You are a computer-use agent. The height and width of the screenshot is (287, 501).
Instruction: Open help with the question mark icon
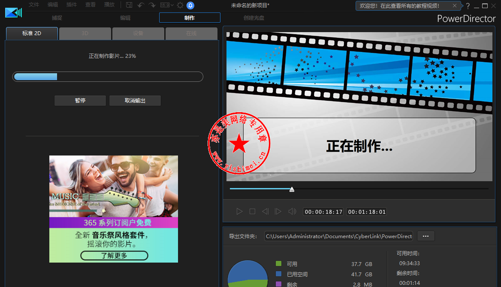468,6
